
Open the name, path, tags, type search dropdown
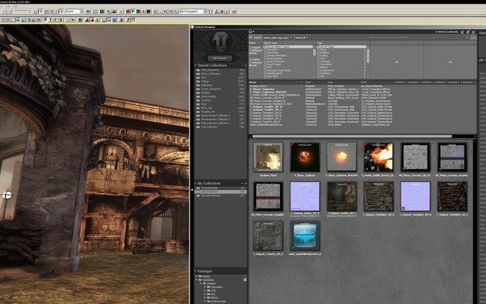(x=278, y=37)
